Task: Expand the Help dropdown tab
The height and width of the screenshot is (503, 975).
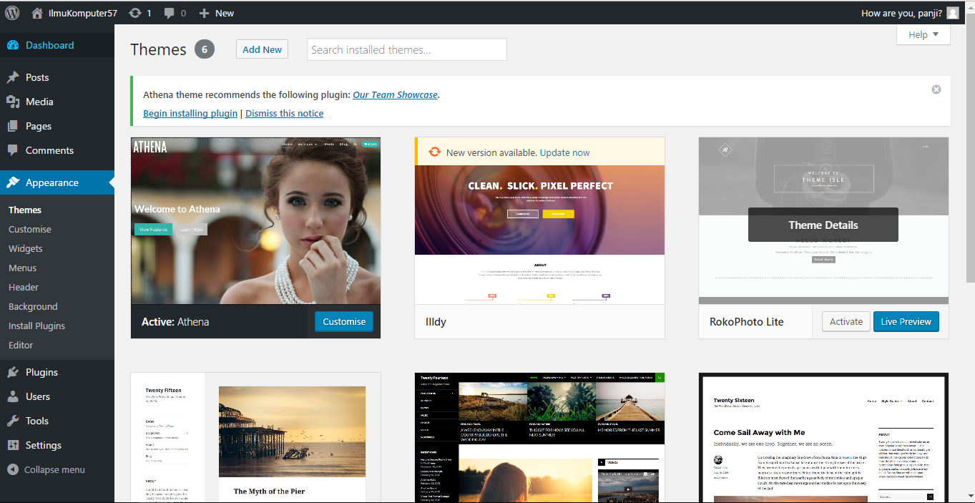Action: pos(923,34)
